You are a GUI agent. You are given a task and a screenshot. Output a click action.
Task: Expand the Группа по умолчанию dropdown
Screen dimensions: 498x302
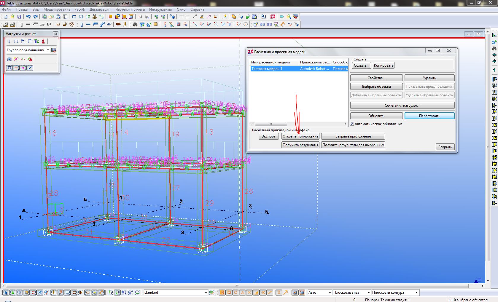tap(48, 50)
